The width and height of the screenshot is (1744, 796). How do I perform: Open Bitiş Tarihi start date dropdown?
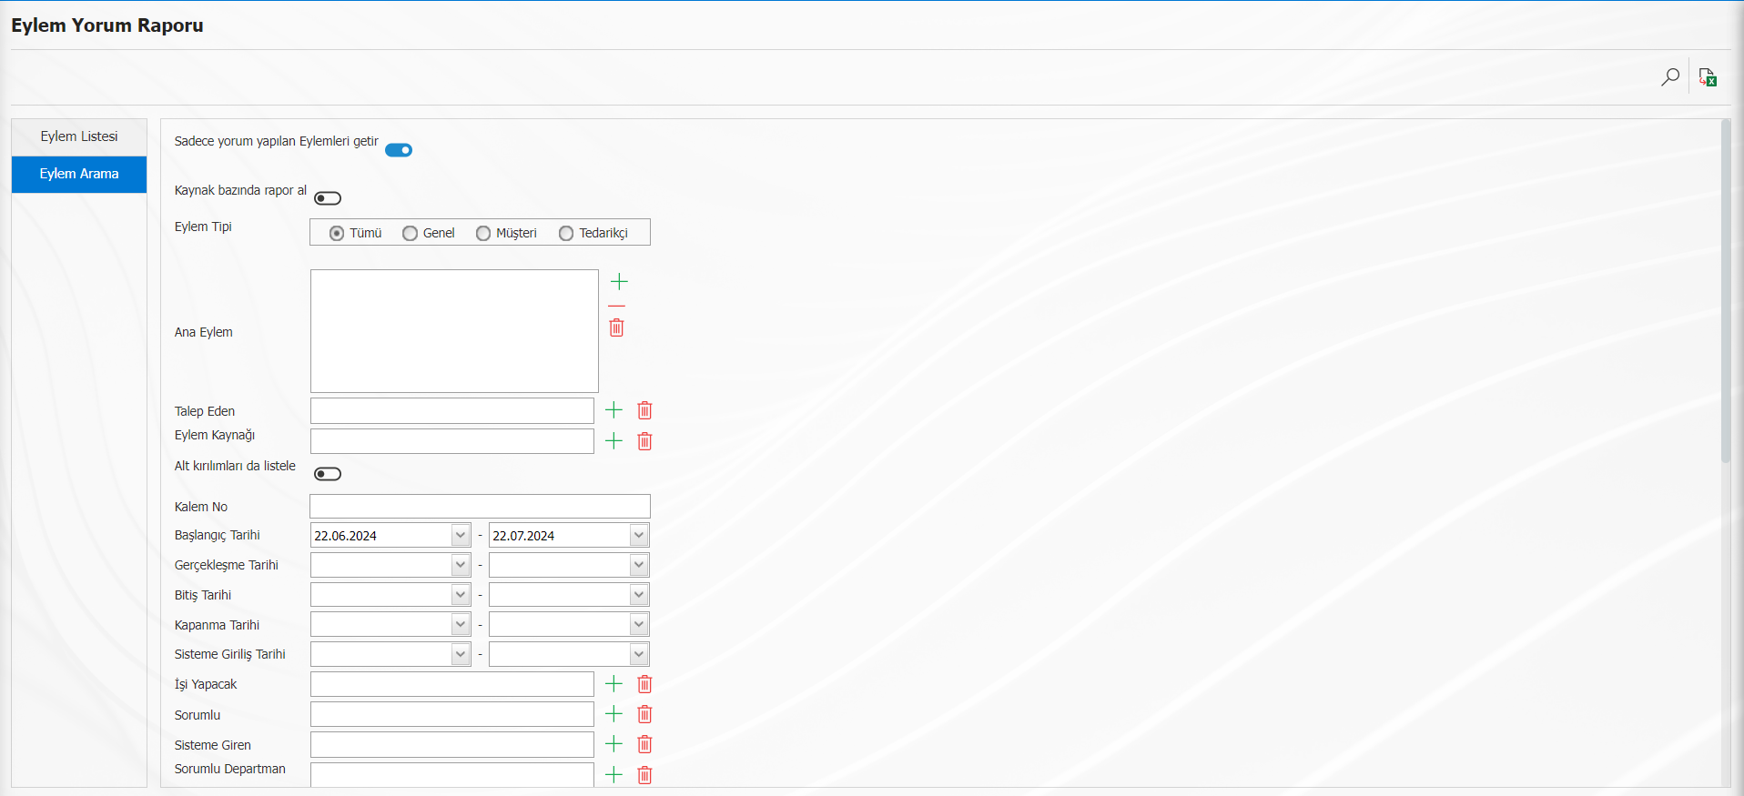click(x=461, y=595)
